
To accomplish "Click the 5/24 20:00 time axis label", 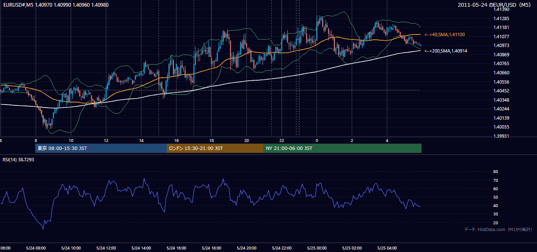I will pyautogui.click(x=247, y=248).
